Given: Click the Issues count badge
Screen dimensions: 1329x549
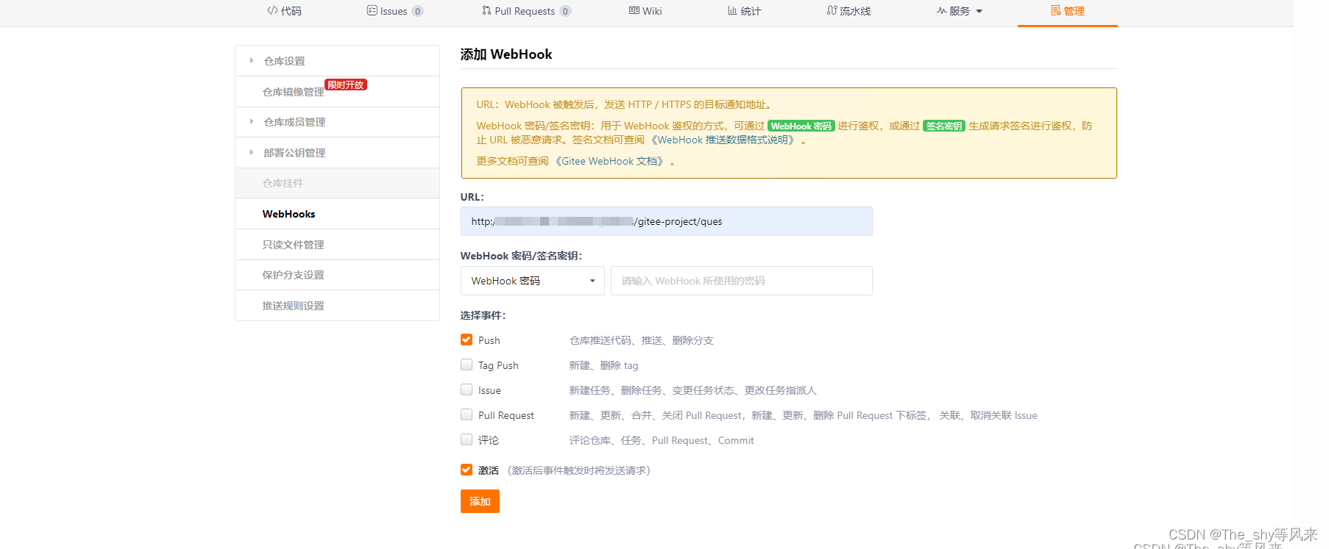Looking at the screenshot, I should [x=417, y=11].
